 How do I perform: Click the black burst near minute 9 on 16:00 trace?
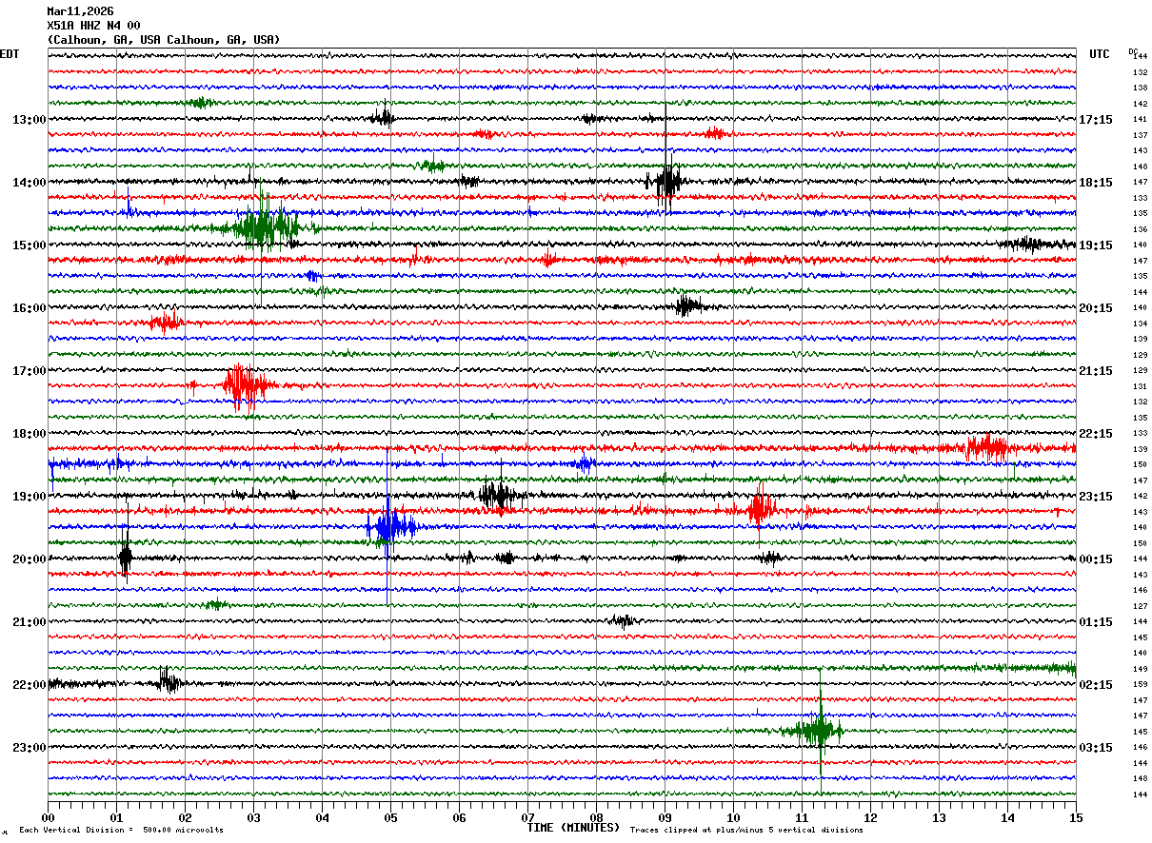click(686, 306)
